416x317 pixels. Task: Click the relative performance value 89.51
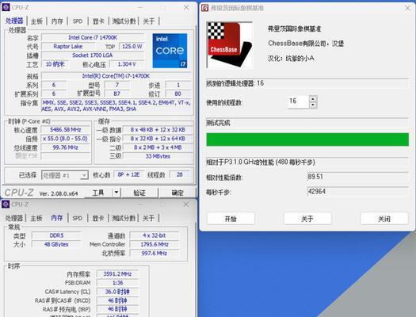click(357, 177)
